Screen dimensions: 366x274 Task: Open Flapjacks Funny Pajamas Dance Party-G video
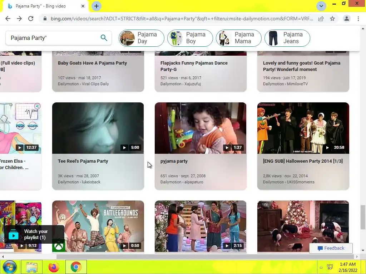coord(194,66)
